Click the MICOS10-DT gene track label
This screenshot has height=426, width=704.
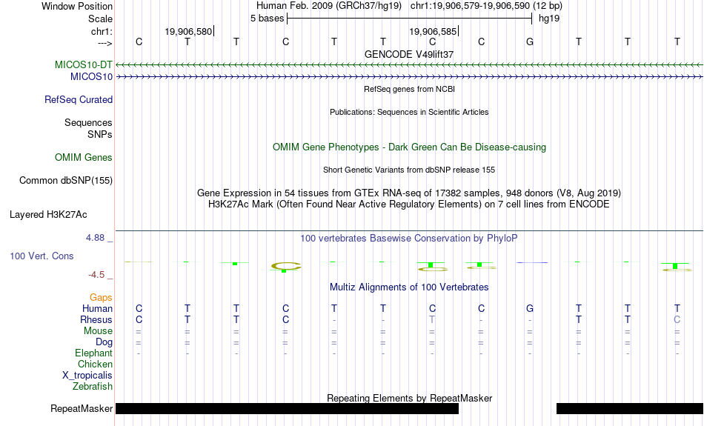pos(84,64)
